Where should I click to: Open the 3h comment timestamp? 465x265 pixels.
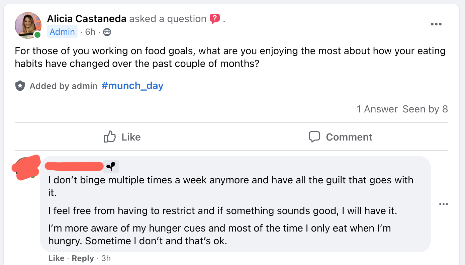[x=106, y=258]
